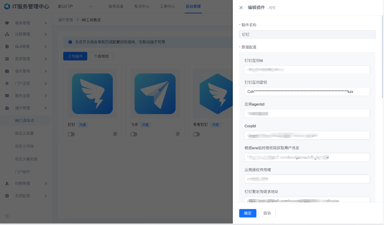Open the 知识中心 top tab
The image size is (384, 225).
[x=142, y=6]
